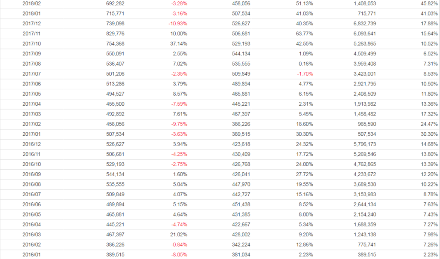Select the 2016/01 date cell
Viewport: 440px width, 259px height.
31,255
